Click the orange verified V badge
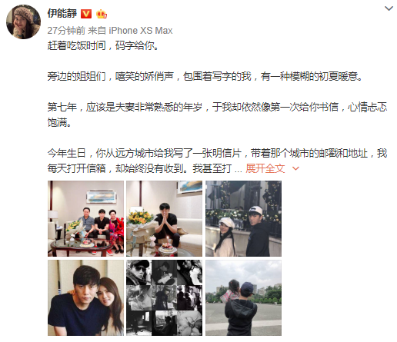 [86, 14]
